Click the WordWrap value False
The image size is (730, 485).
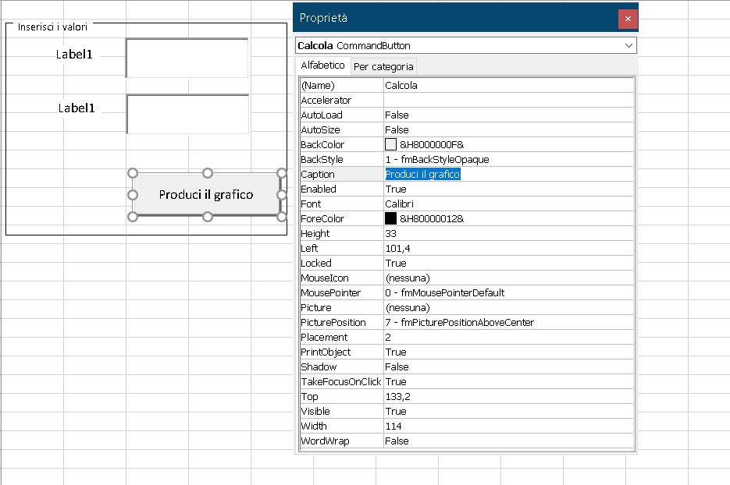coord(508,441)
